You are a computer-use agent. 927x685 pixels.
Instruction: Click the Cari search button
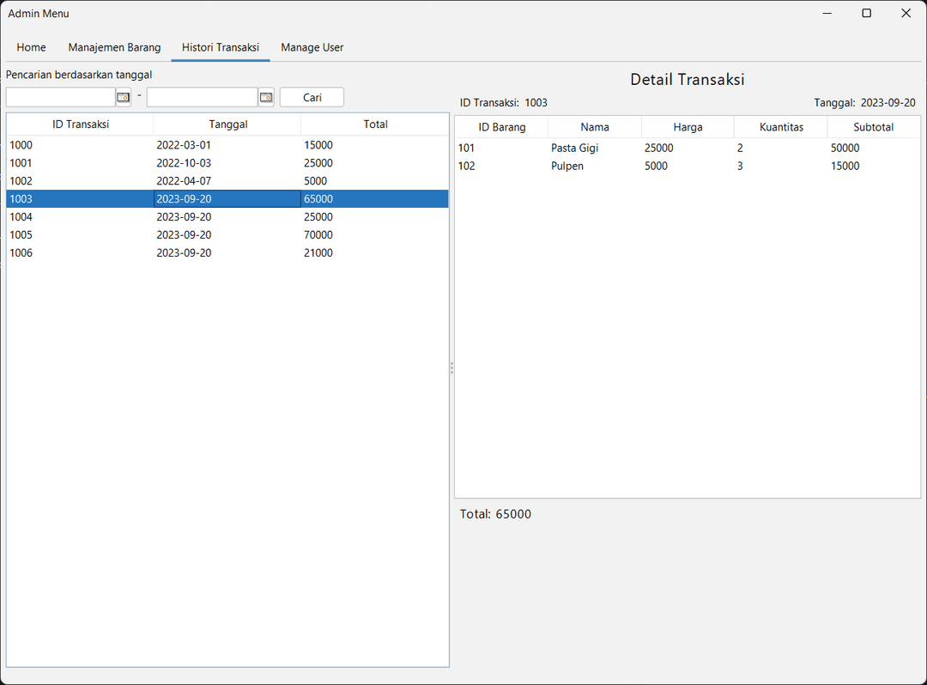[x=312, y=97]
